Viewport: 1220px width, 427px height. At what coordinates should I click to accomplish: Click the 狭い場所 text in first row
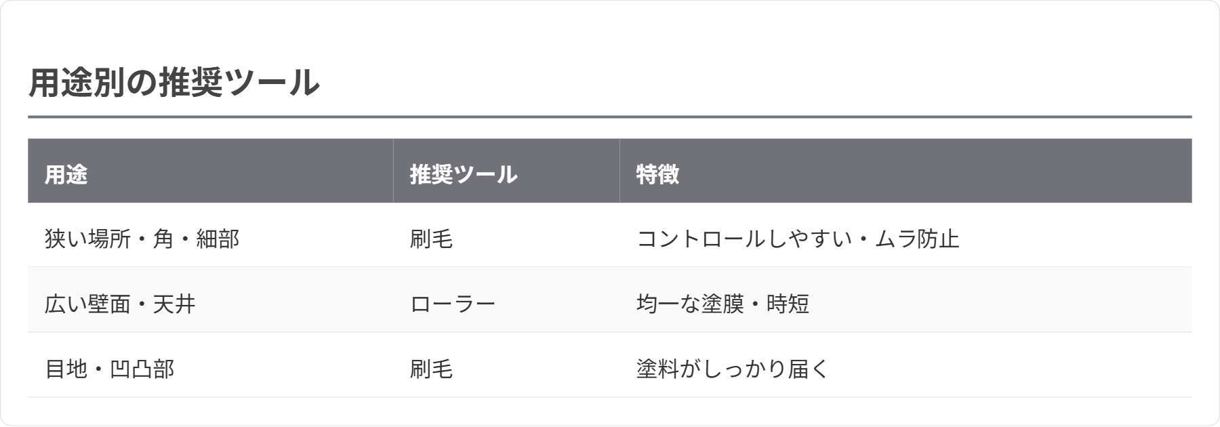tap(87, 239)
